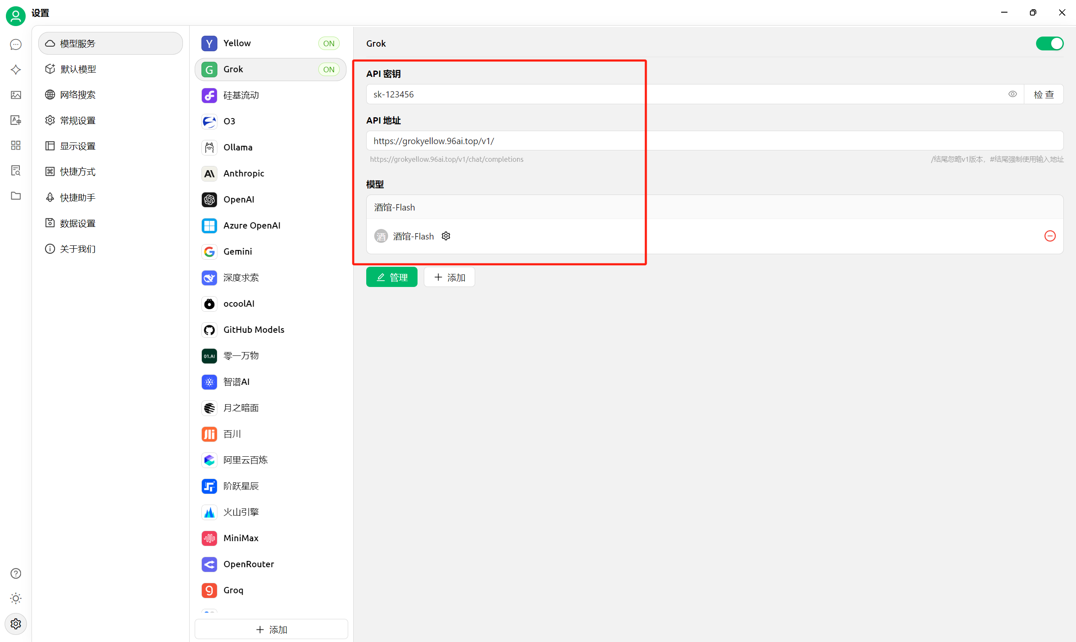Select the Grok provider row
This screenshot has width=1076, height=642.
tap(270, 69)
